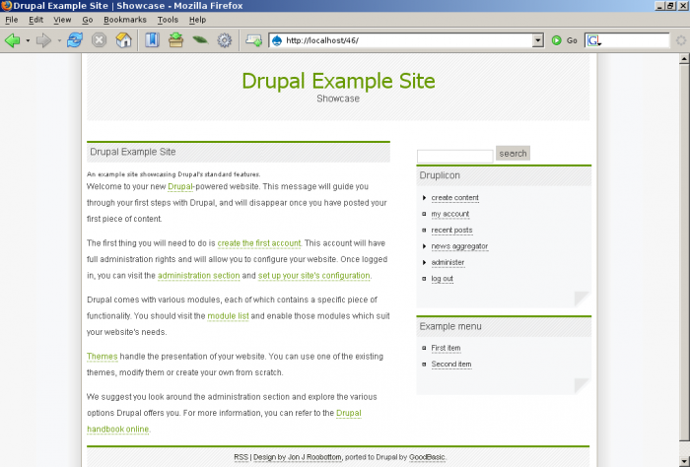Screen dimensions: 690x467
Task: Open First item in Example menu
Action: click(x=446, y=348)
